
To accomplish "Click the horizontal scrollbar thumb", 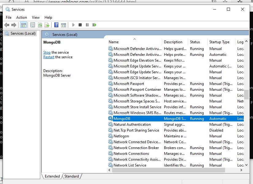I will [169, 170].
